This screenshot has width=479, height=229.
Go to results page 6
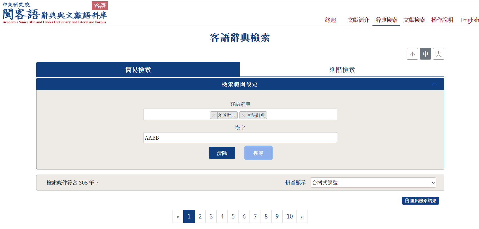(x=244, y=216)
